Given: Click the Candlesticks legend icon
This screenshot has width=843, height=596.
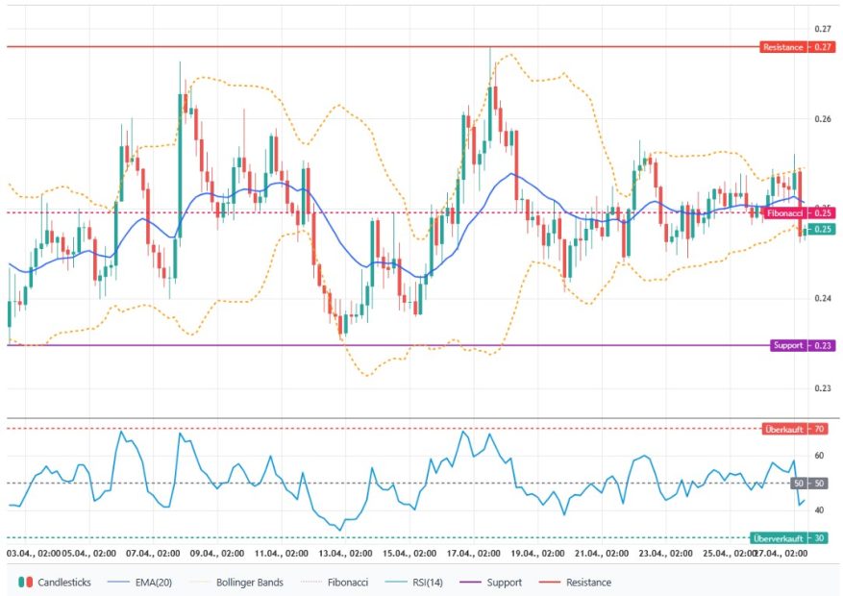Looking at the screenshot, I should coord(25,582).
